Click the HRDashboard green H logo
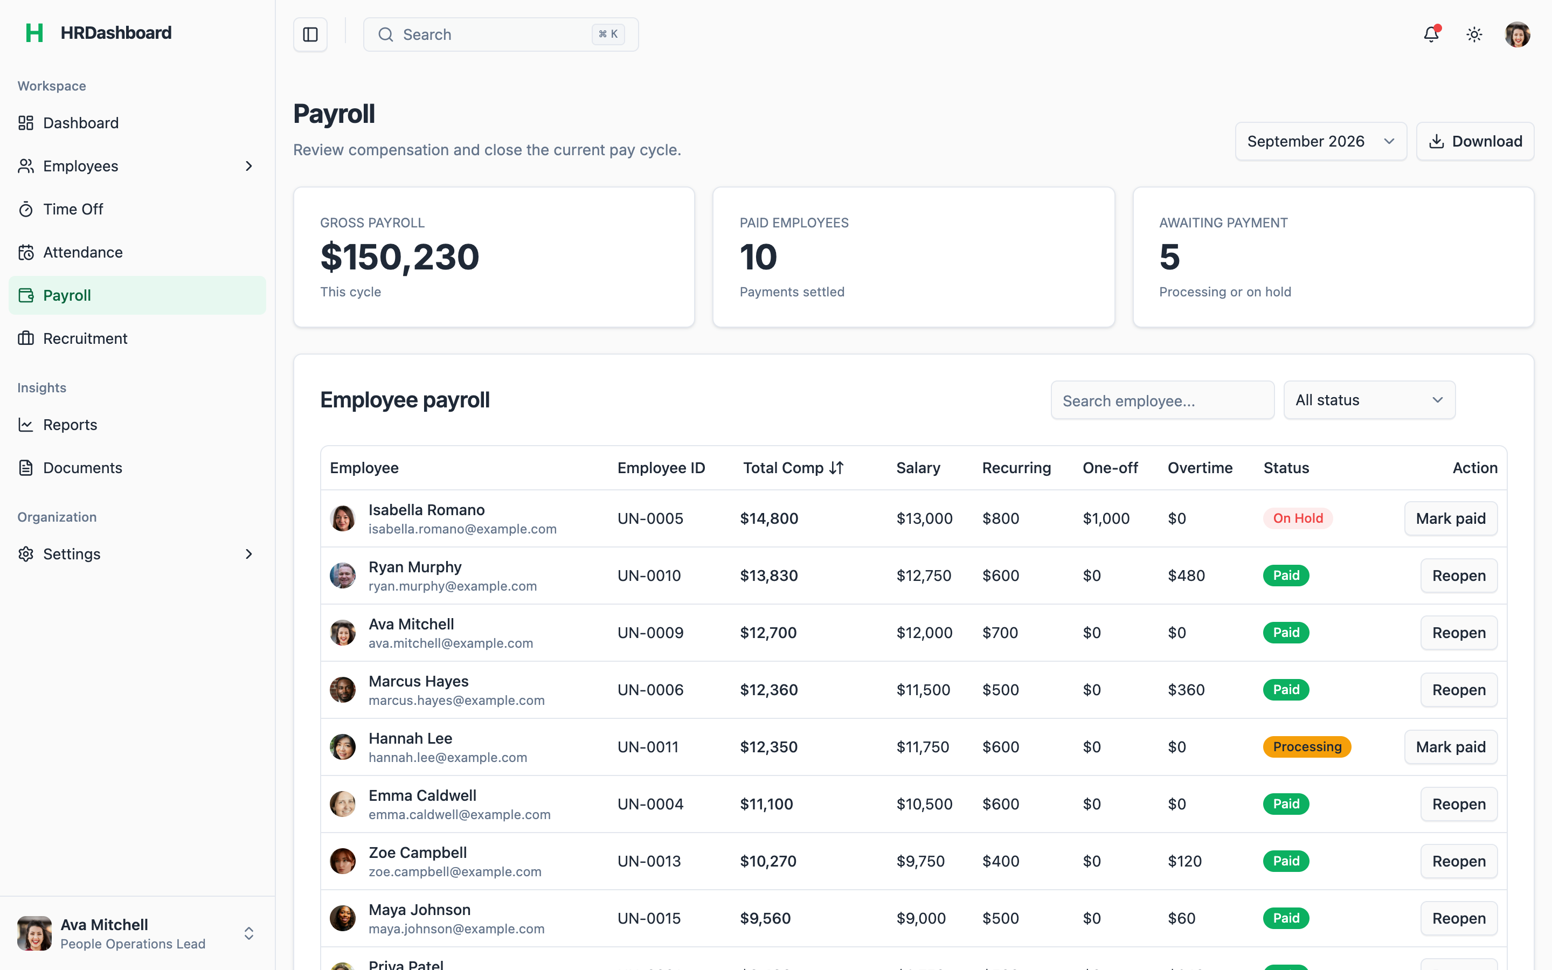 click(34, 33)
